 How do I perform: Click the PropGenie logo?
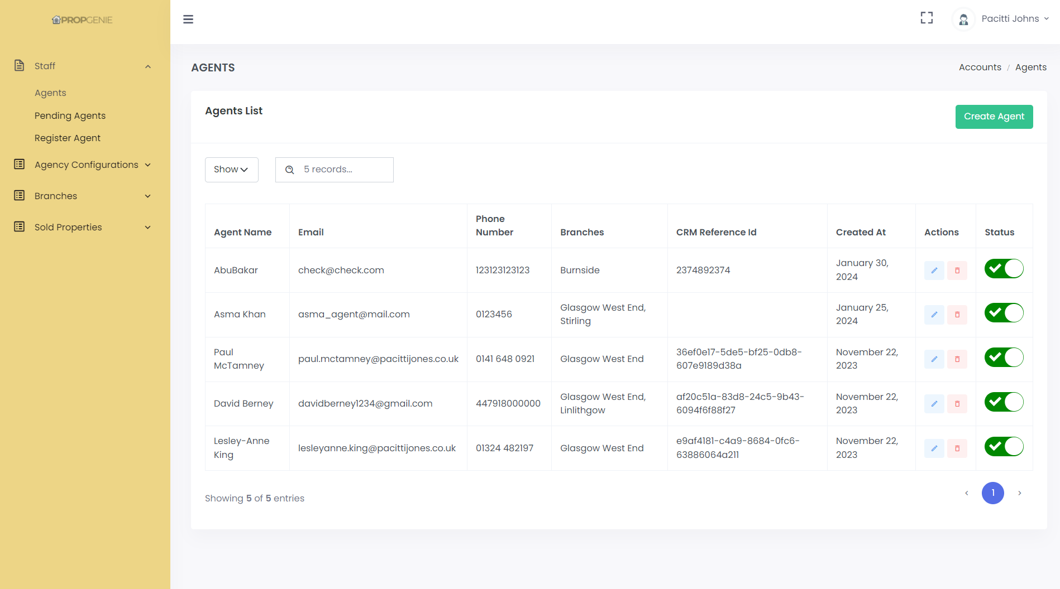tap(83, 20)
